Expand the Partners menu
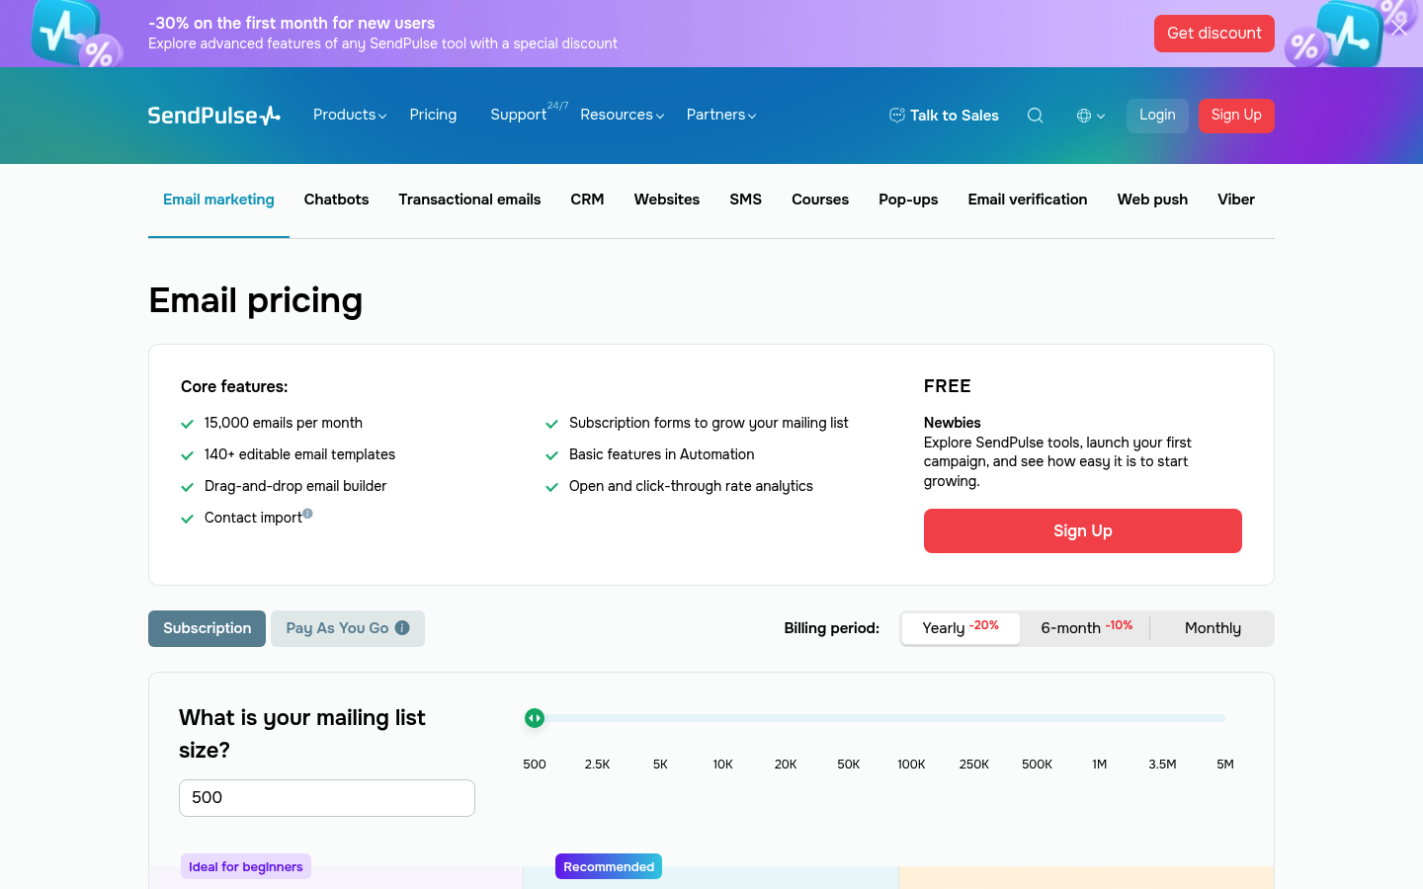Image resolution: width=1423 pixels, height=889 pixels. coord(721,115)
